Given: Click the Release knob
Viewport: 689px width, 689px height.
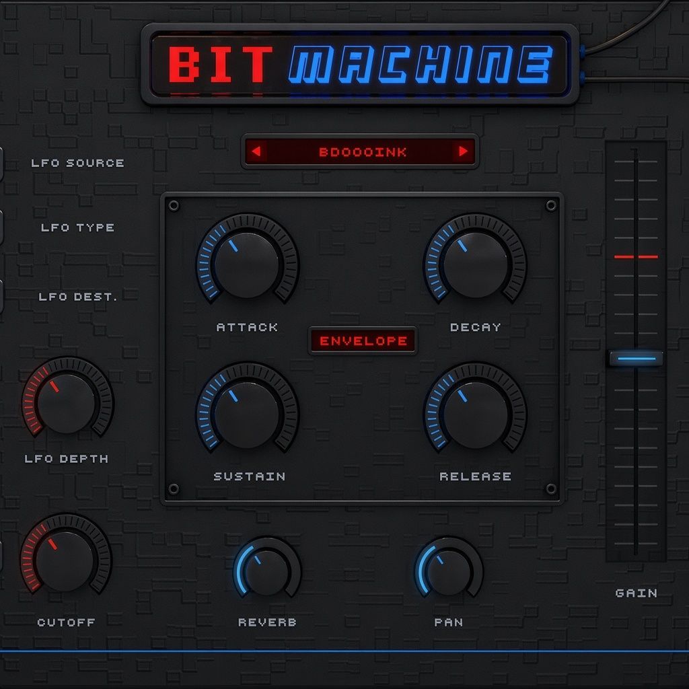Looking at the screenshot, I should tap(476, 415).
